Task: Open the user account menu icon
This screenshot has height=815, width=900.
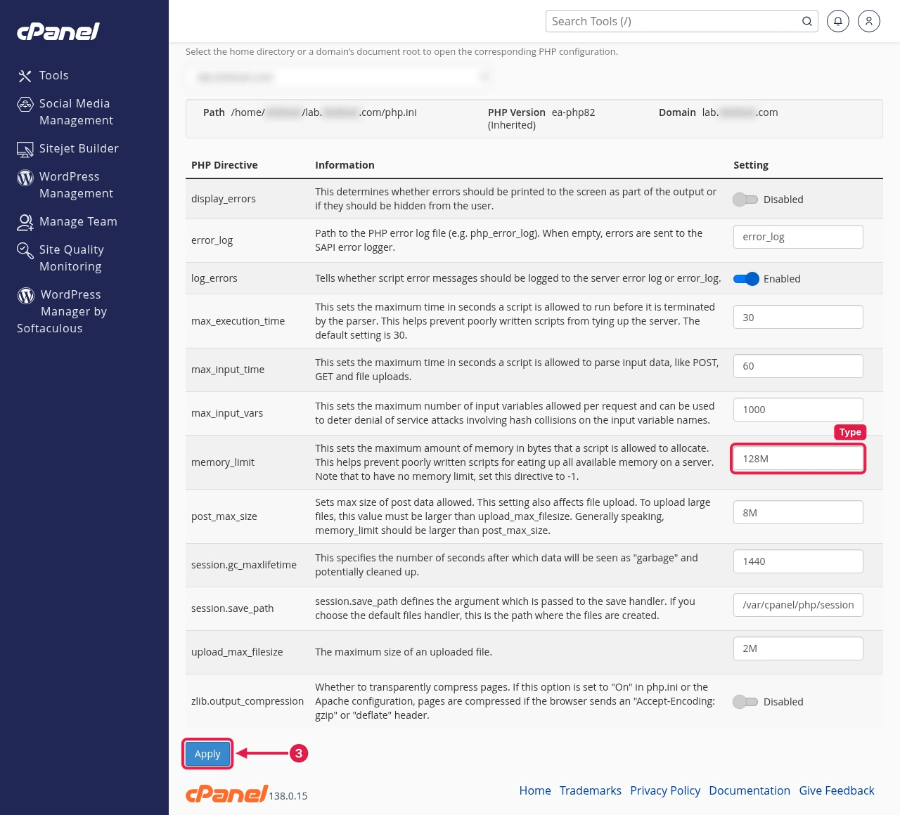Action: click(x=869, y=21)
